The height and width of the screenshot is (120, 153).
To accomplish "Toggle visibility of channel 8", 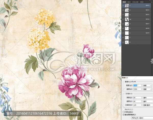I will coord(123,42).
